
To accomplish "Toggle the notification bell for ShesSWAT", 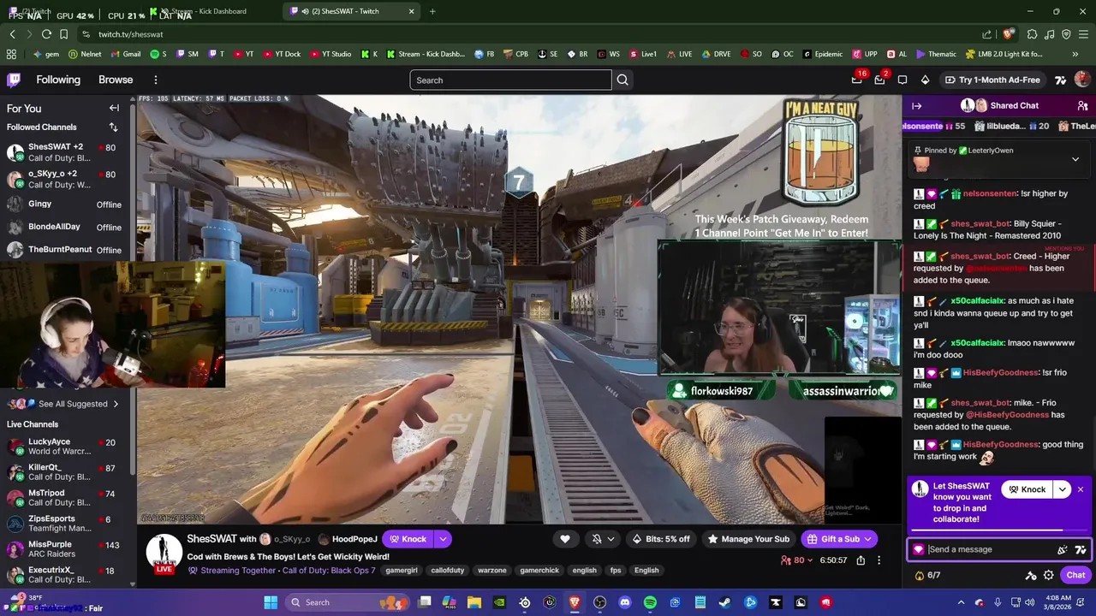I will click(597, 539).
